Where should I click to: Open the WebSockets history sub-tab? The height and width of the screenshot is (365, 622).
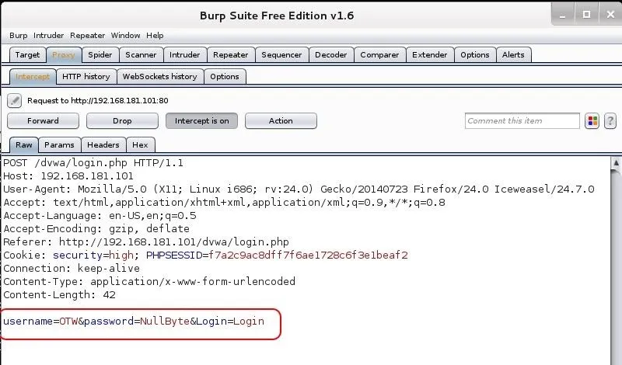pyautogui.click(x=160, y=77)
